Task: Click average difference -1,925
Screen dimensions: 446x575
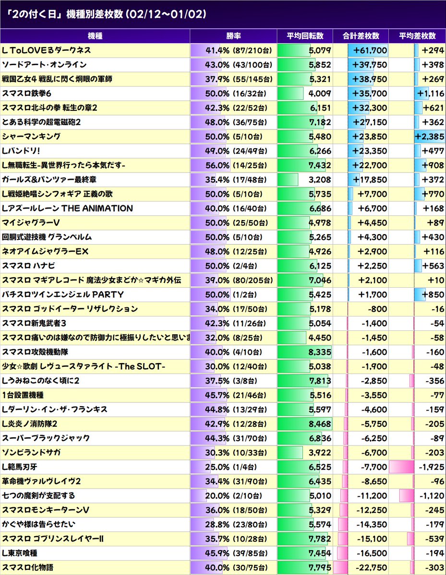Action: click(x=431, y=467)
